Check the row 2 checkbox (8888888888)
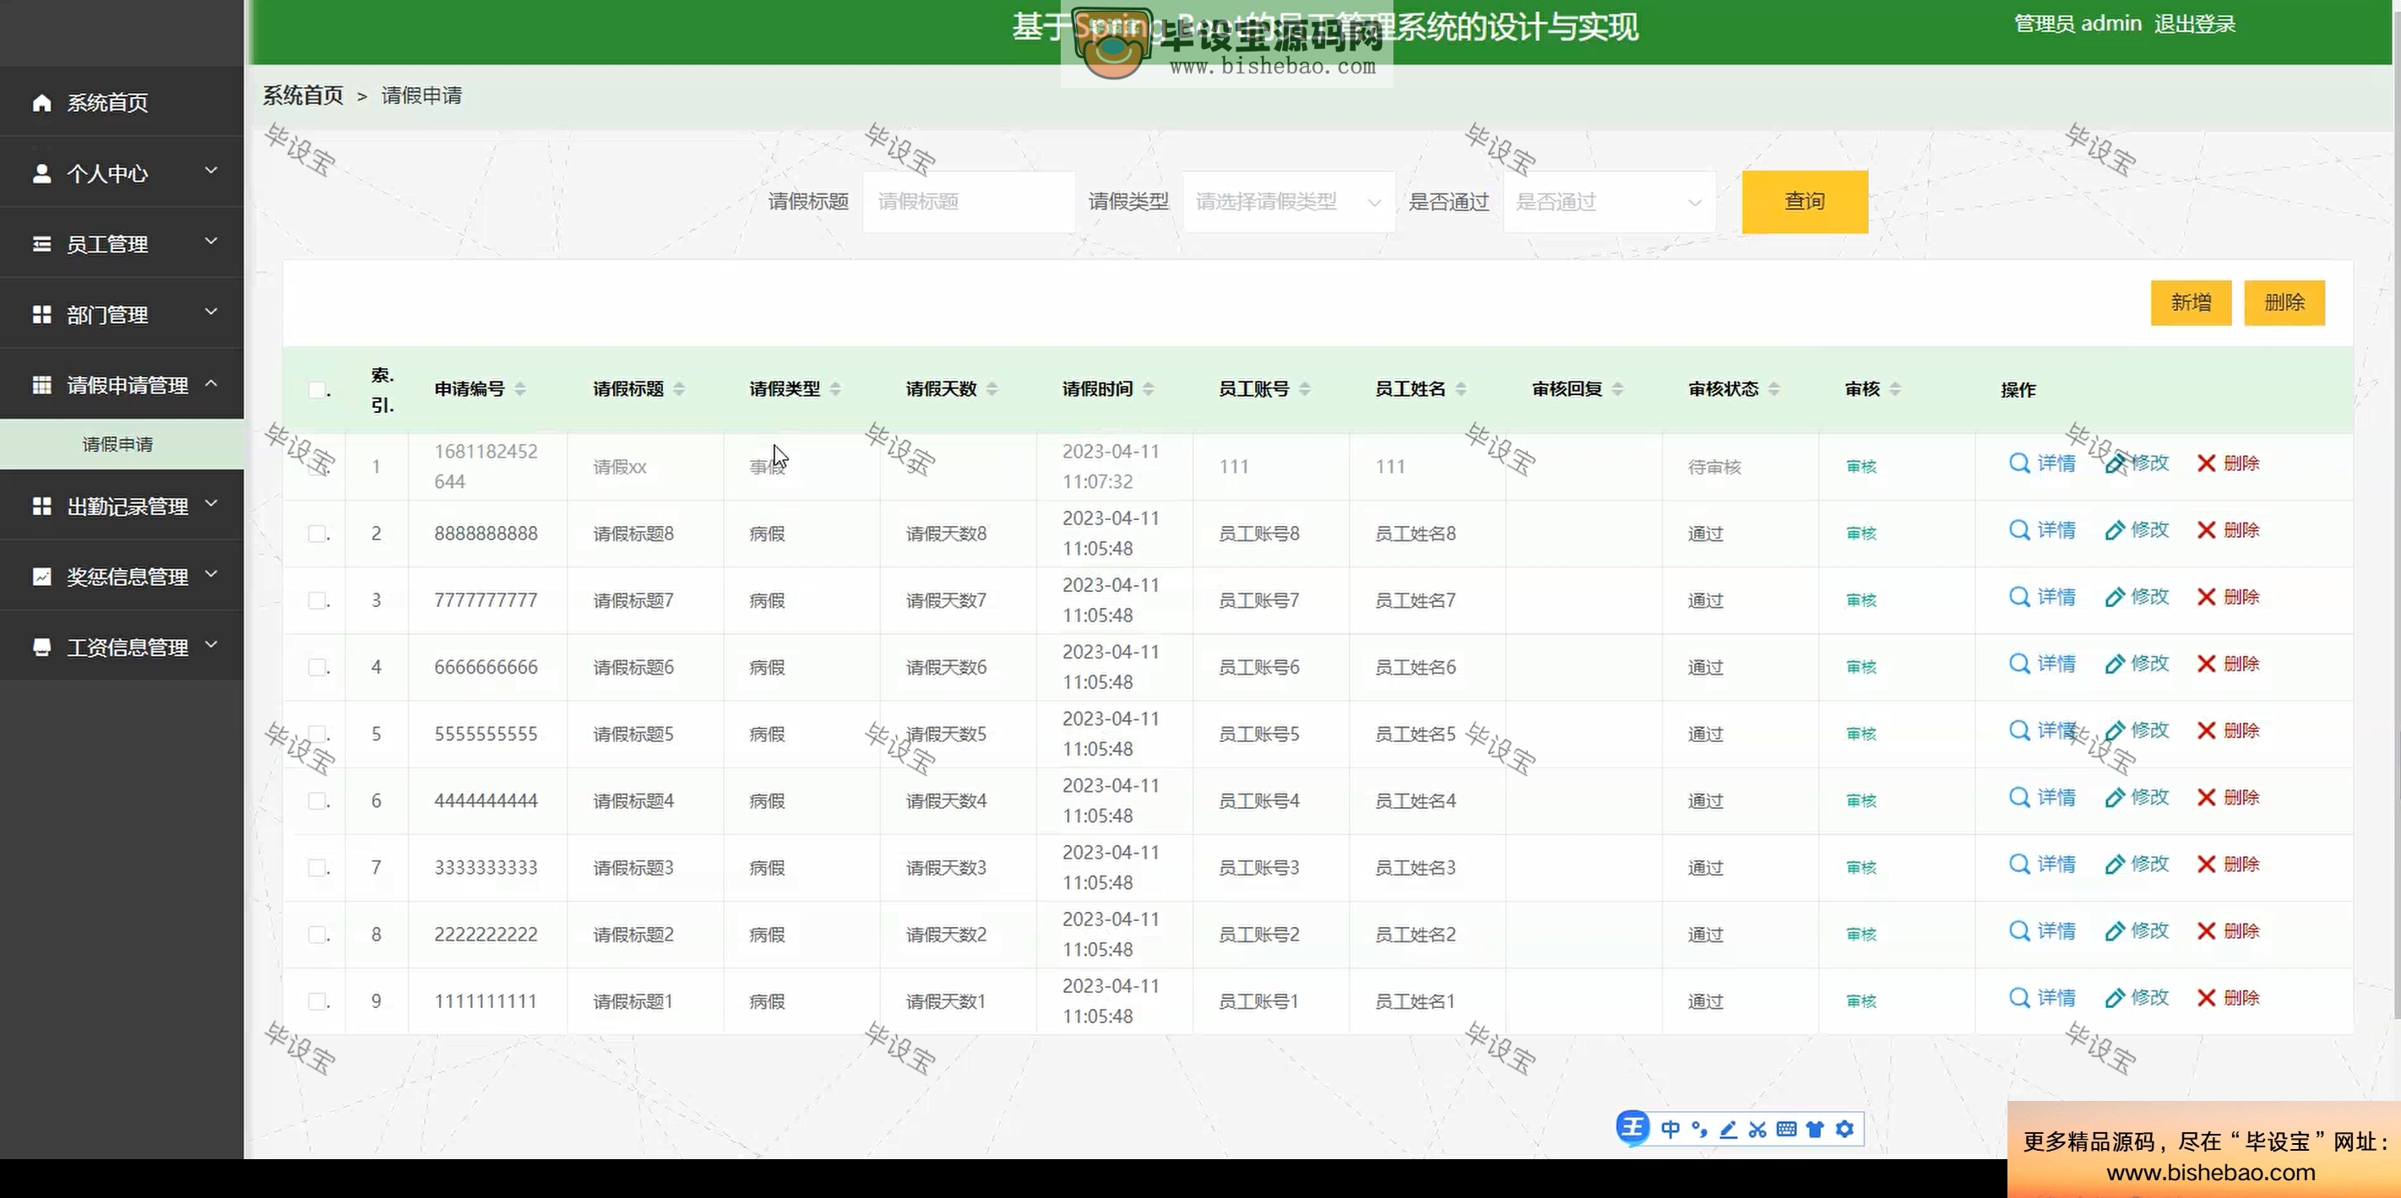The image size is (2401, 1198). [x=317, y=534]
